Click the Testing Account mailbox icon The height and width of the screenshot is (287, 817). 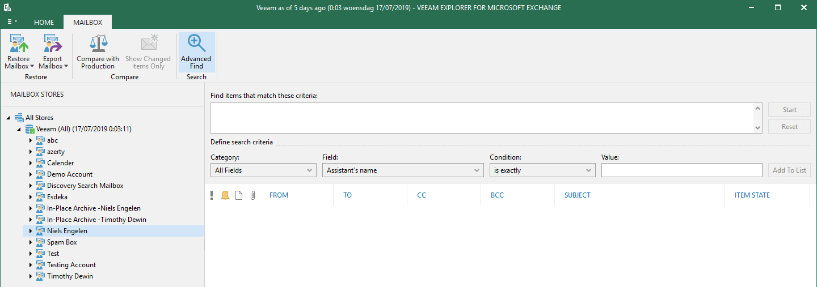(x=40, y=265)
